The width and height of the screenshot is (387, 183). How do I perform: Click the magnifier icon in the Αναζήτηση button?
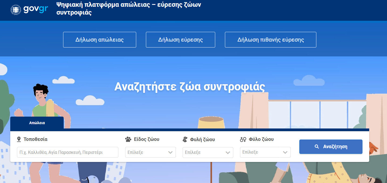(317, 147)
